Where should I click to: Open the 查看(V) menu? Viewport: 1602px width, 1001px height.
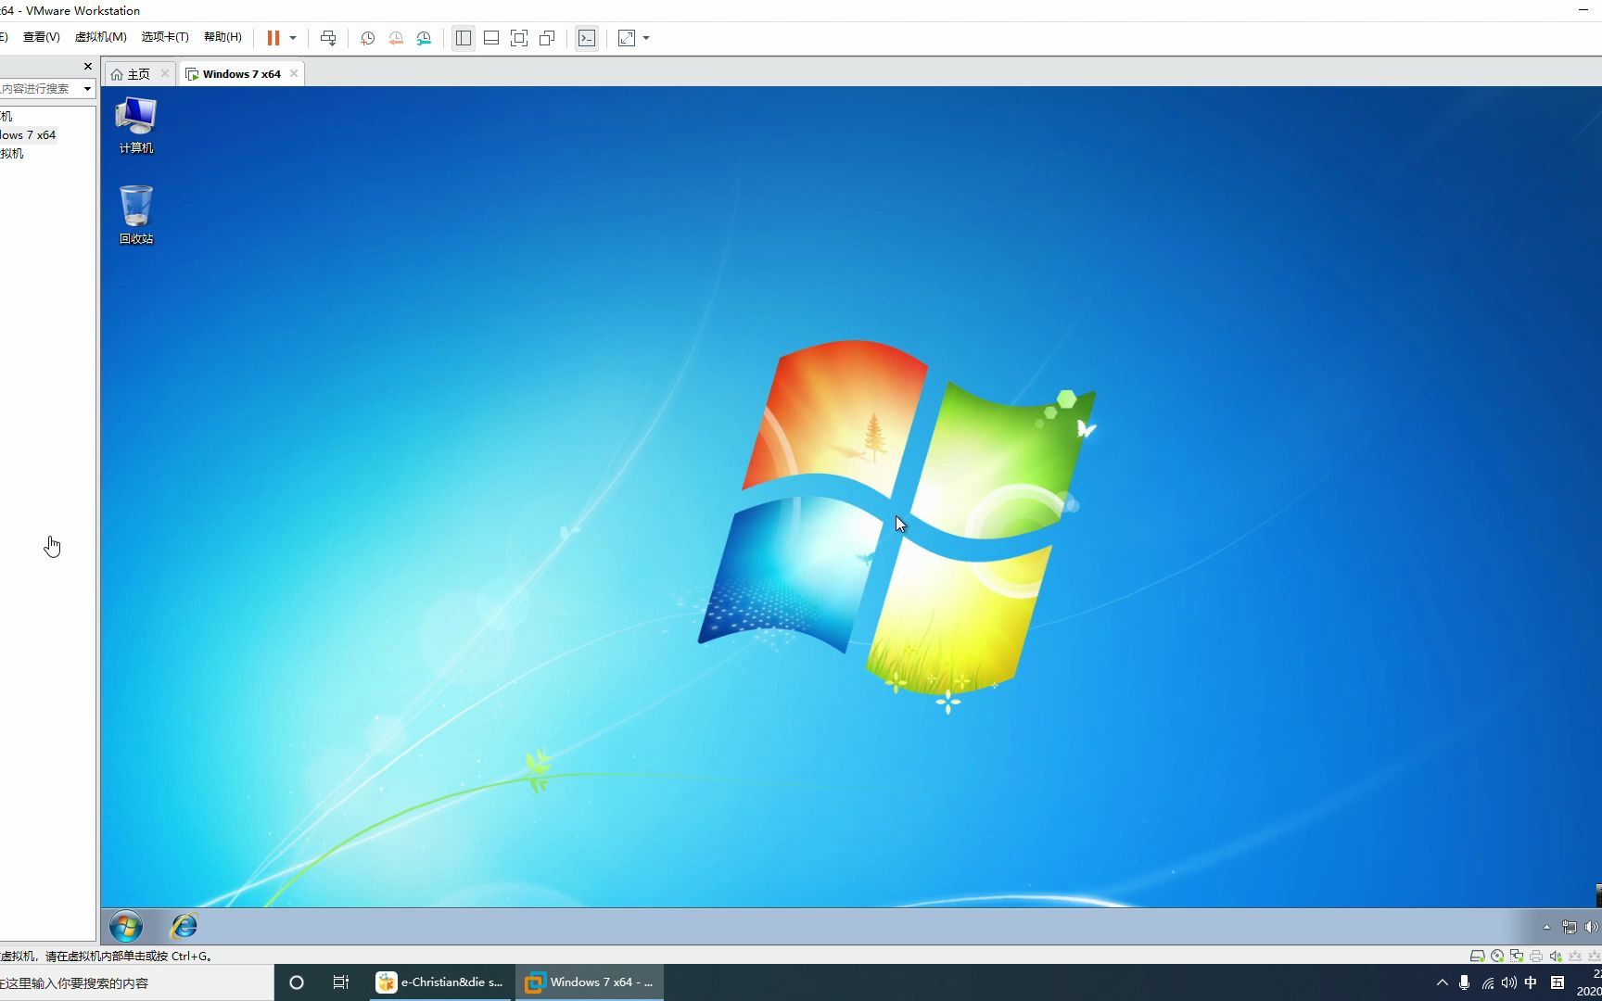click(41, 37)
